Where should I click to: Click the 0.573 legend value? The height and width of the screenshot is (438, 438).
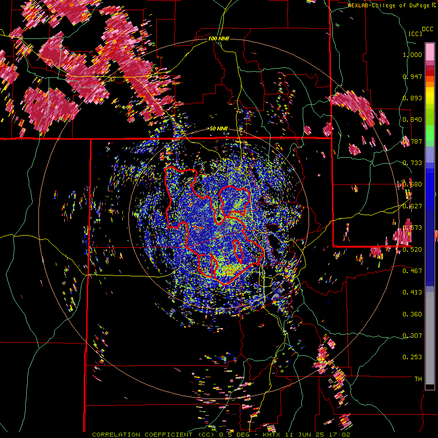tap(412, 228)
